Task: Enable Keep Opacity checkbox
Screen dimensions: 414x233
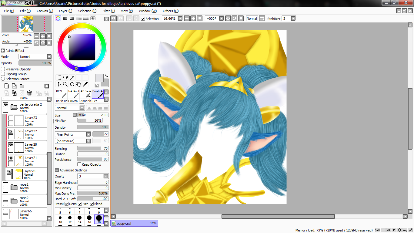Action: click(79, 164)
